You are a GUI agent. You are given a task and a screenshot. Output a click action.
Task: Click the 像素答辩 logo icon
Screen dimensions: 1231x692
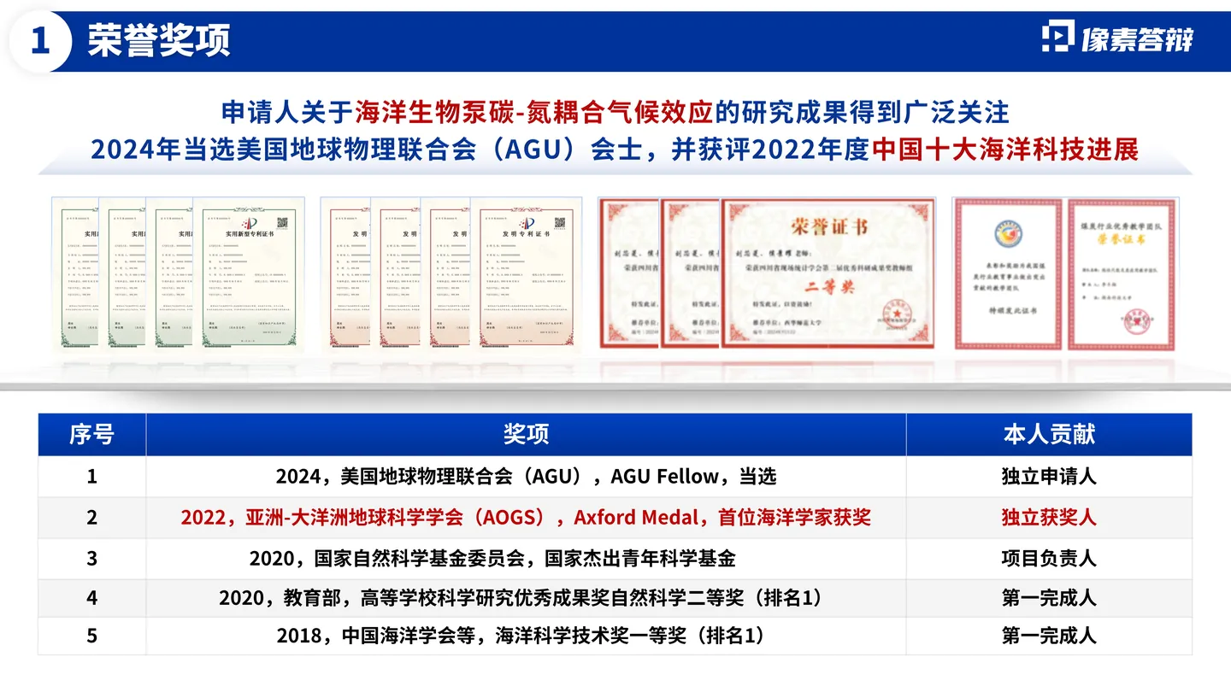[x=1058, y=38]
